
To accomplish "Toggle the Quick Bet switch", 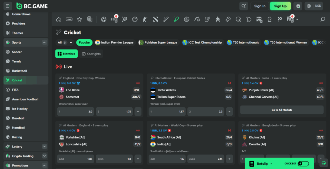I will tap(303, 164).
